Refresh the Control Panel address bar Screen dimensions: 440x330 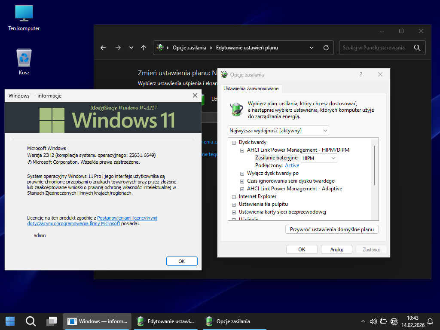[x=326, y=48]
